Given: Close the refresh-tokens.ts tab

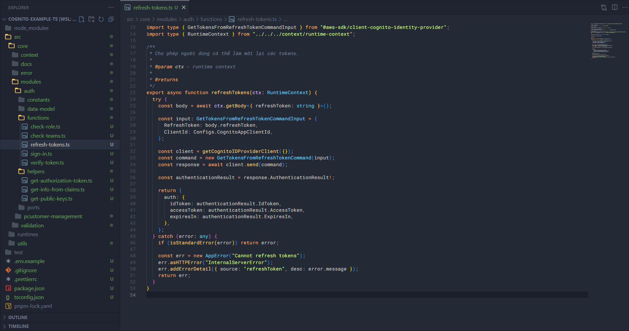Looking at the screenshot, I should [x=184, y=7].
